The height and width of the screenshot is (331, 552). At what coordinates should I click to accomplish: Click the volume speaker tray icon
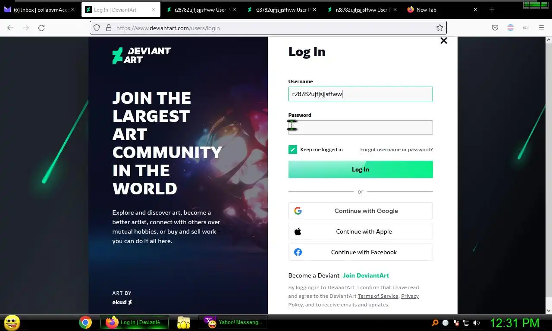(477, 323)
